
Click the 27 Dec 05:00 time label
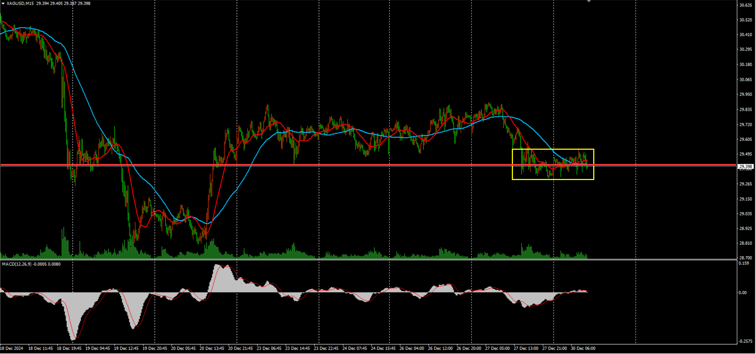click(x=497, y=349)
